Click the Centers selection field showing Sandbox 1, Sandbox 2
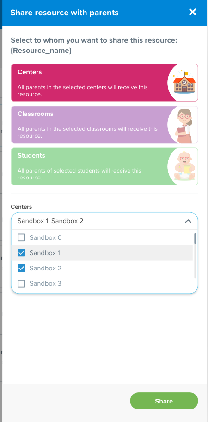The width and height of the screenshot is (208, 422). (104, 221)
